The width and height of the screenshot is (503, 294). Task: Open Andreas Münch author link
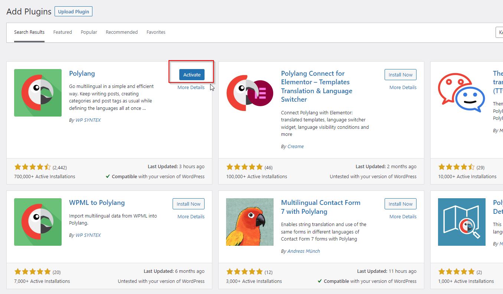pyautogui.click(x=304, y=251)
